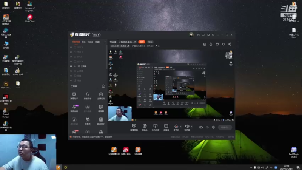Open Riot Client desktop shortcut

pos(30,18)
